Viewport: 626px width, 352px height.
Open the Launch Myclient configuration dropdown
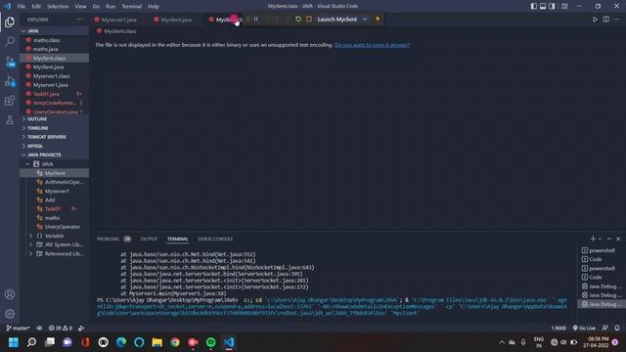click(341, 20)
